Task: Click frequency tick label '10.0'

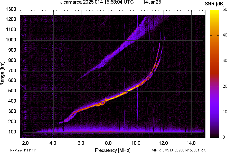Action: click(x=136, y=143)
